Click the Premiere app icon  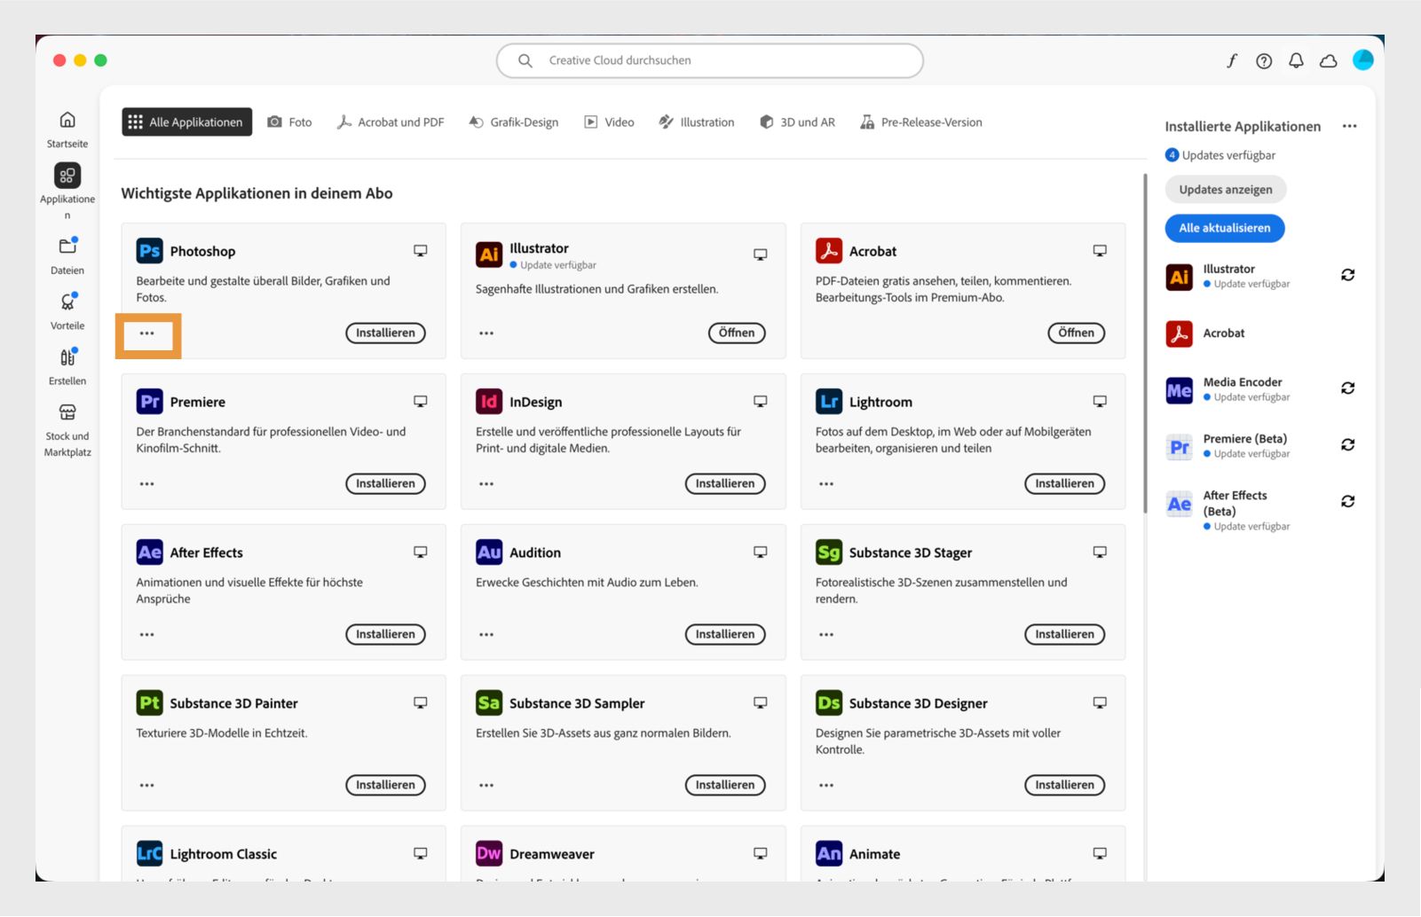[x=149, y=402]
